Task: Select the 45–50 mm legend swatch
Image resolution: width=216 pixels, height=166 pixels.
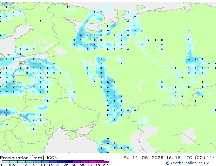Action: pyautogui.click(x=100, y=162)
